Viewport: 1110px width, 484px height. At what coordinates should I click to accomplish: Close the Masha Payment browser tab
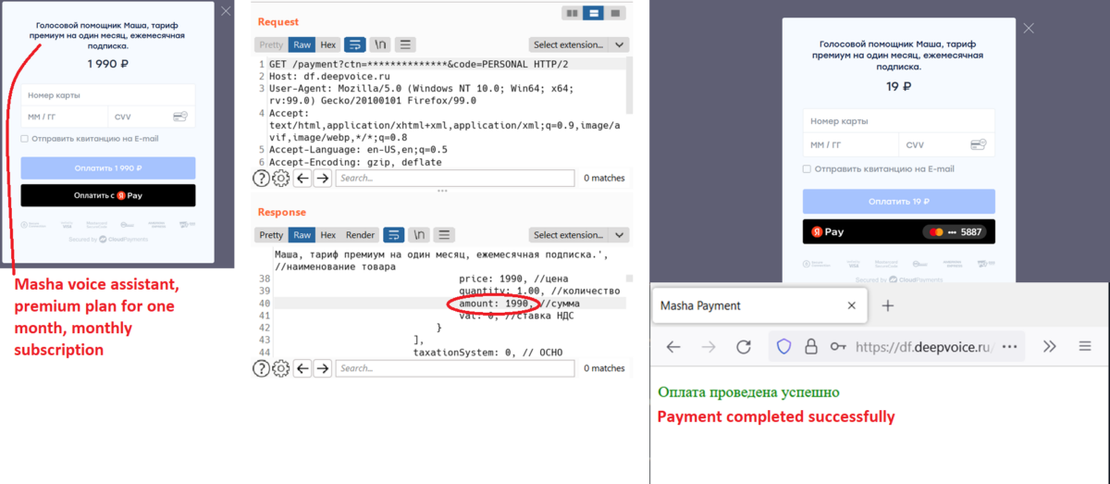coord(852,305)
